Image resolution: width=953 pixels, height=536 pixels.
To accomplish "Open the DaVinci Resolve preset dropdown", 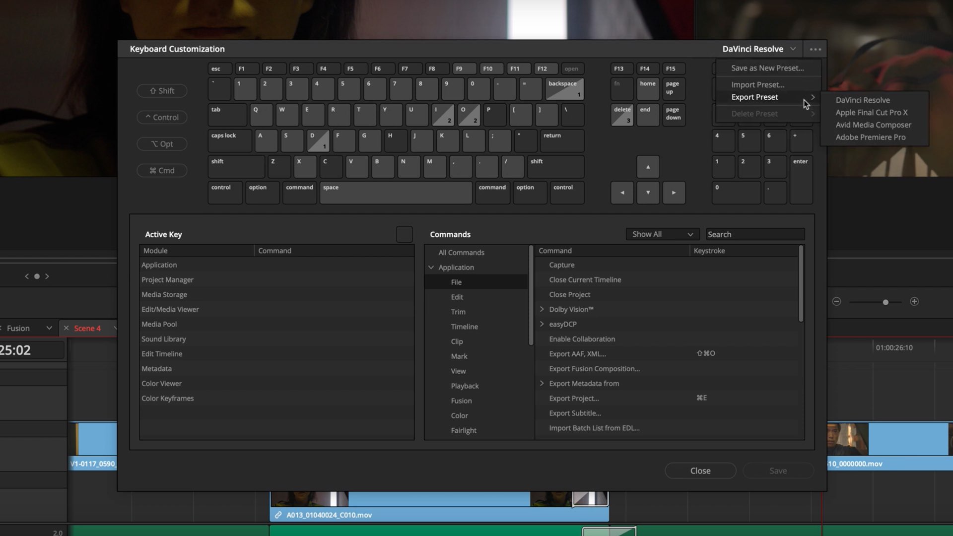I will pyautogui.click(x=759, y=49).
